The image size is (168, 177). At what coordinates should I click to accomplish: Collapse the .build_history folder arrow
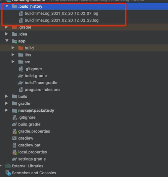7,6
